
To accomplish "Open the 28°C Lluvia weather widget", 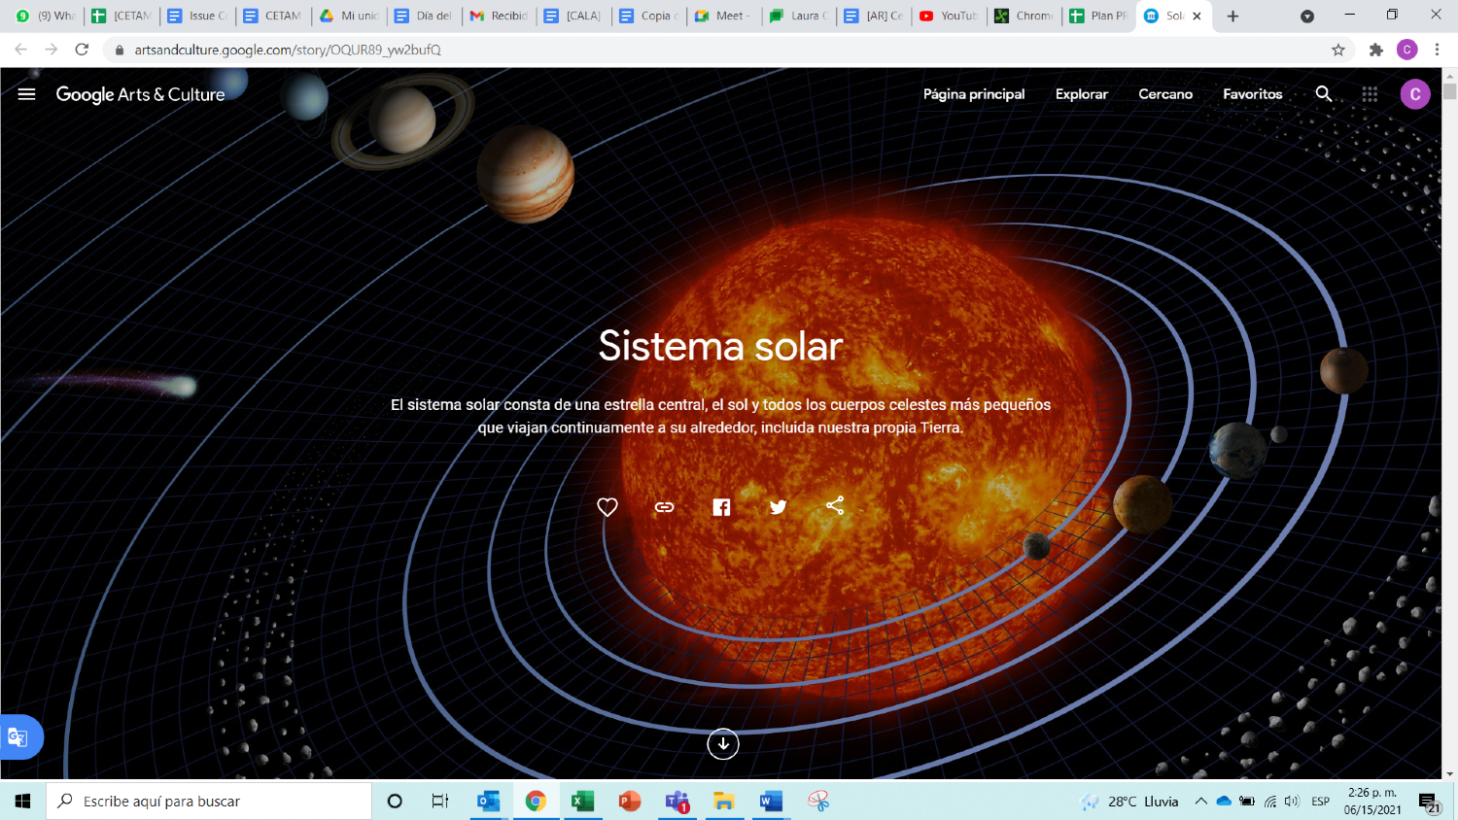I will click(x=1129, y=802).
